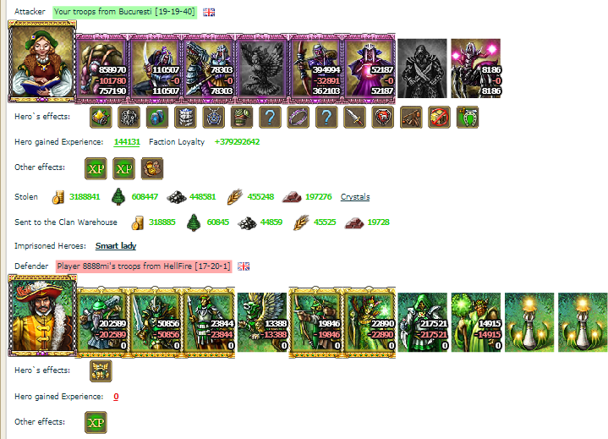Click the gold coins pile effect icon
Screen dimensions: 608x439
tap(152, 168)
